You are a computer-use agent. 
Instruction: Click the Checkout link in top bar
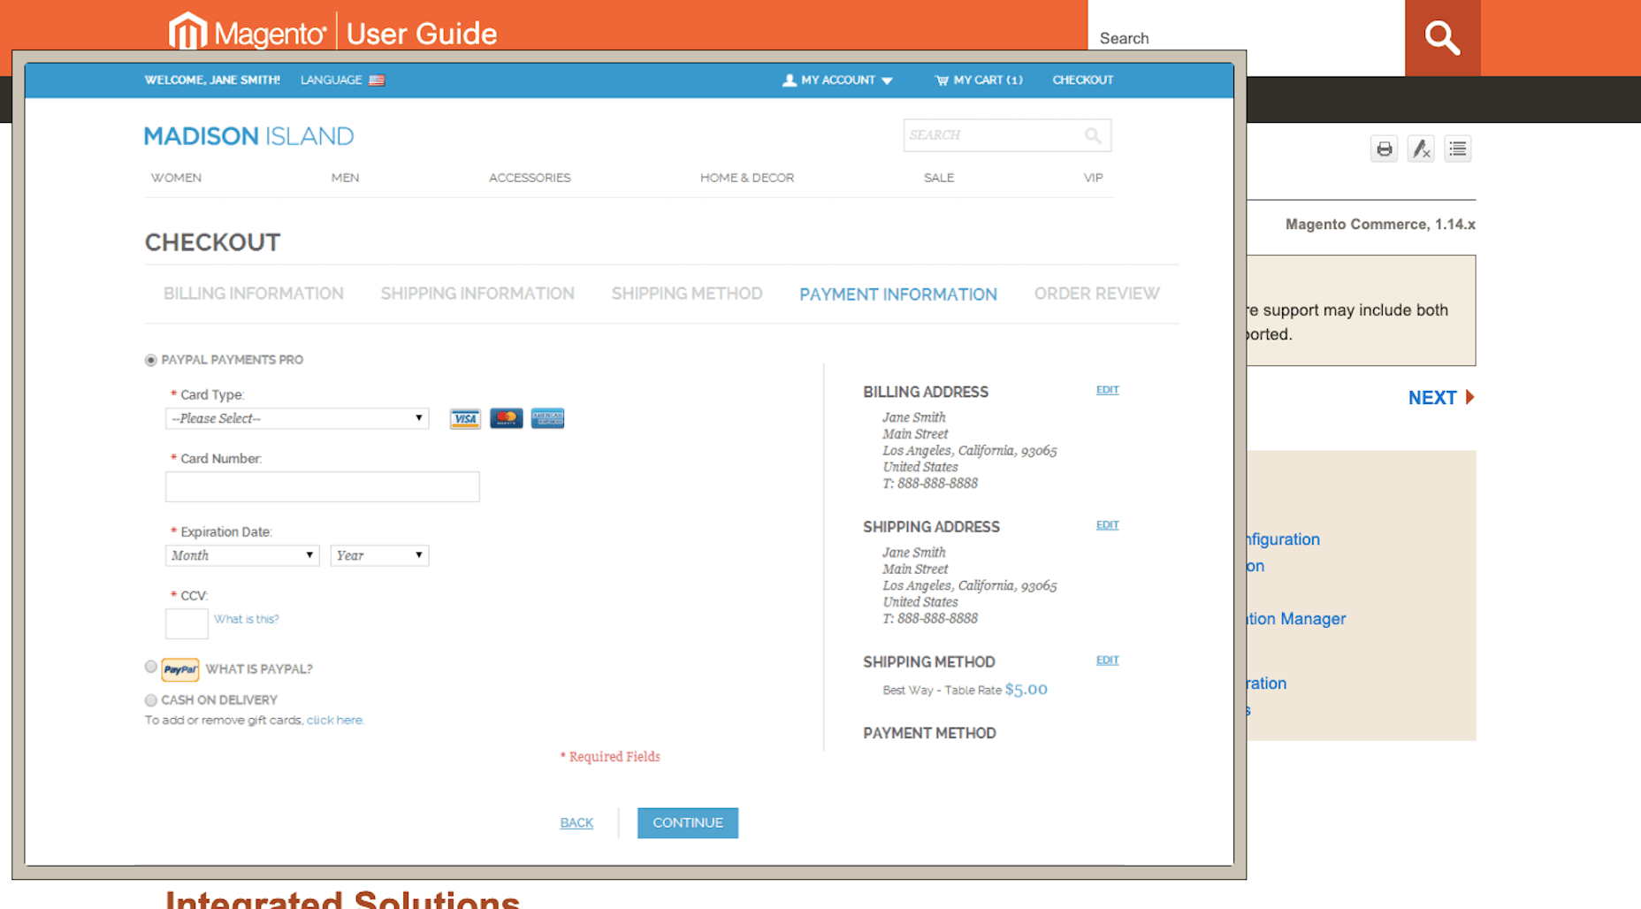pos(1083,80)
